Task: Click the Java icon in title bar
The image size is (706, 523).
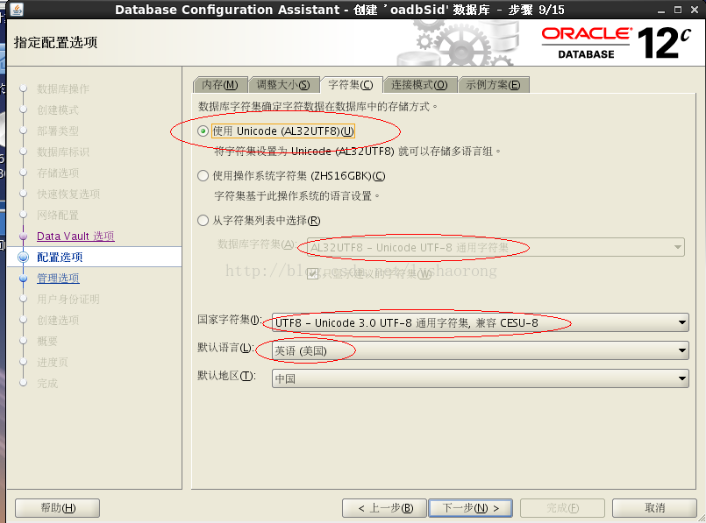Action: (17, 9)
